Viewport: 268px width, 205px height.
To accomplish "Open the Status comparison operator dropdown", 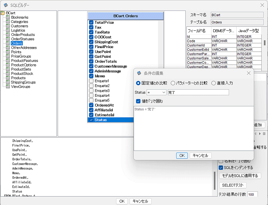I will (156, 92).
